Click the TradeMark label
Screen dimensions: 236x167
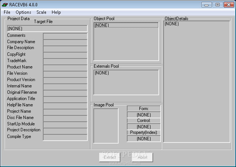17,61
